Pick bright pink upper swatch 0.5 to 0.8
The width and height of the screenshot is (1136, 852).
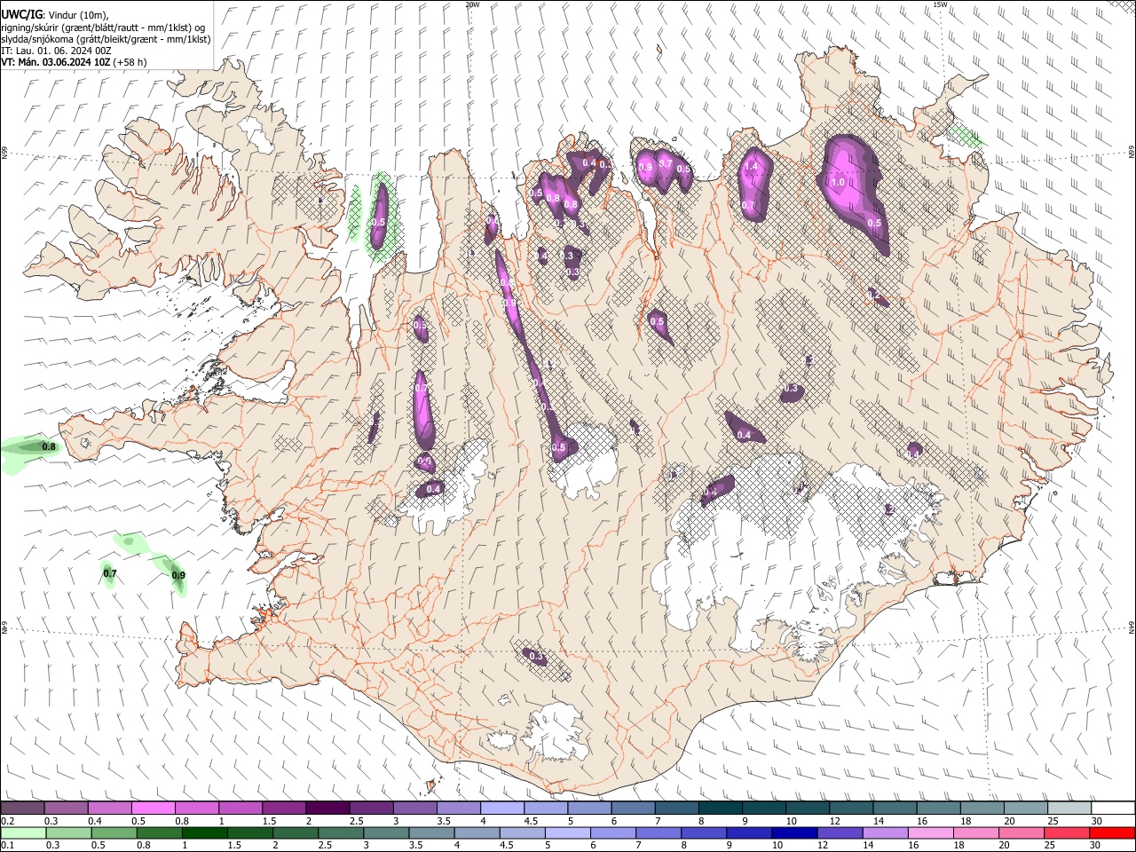[153, 808]
